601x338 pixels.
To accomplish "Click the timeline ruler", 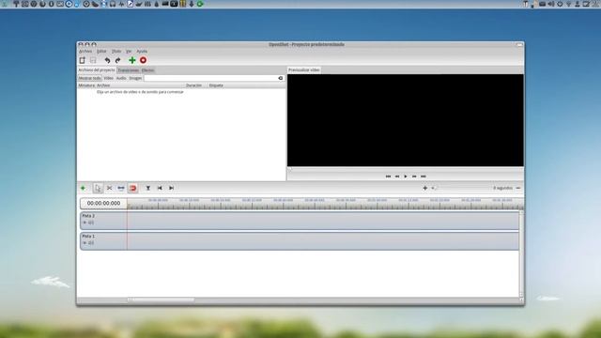I will 325,204.
